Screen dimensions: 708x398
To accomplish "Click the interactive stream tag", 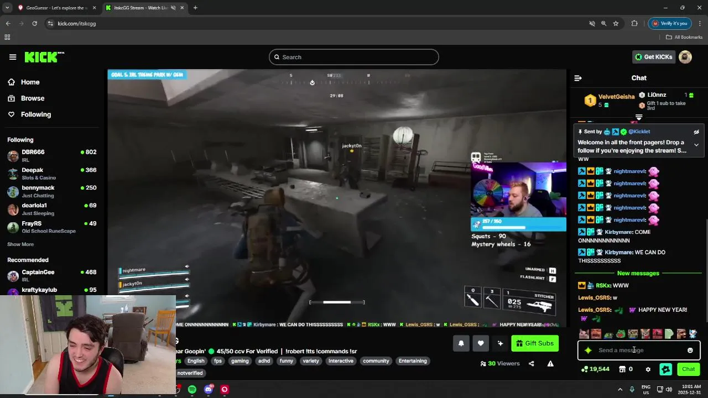I will 341,361.
